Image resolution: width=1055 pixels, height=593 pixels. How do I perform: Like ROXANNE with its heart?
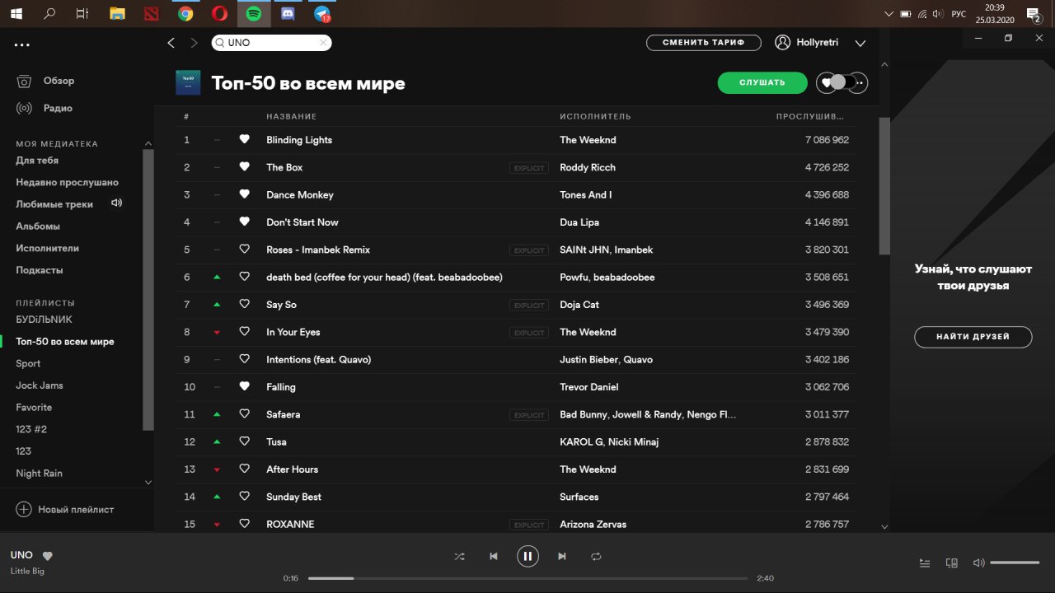(244, 524)
